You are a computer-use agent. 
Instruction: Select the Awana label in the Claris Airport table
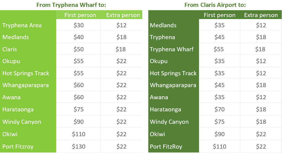[159, 97]
